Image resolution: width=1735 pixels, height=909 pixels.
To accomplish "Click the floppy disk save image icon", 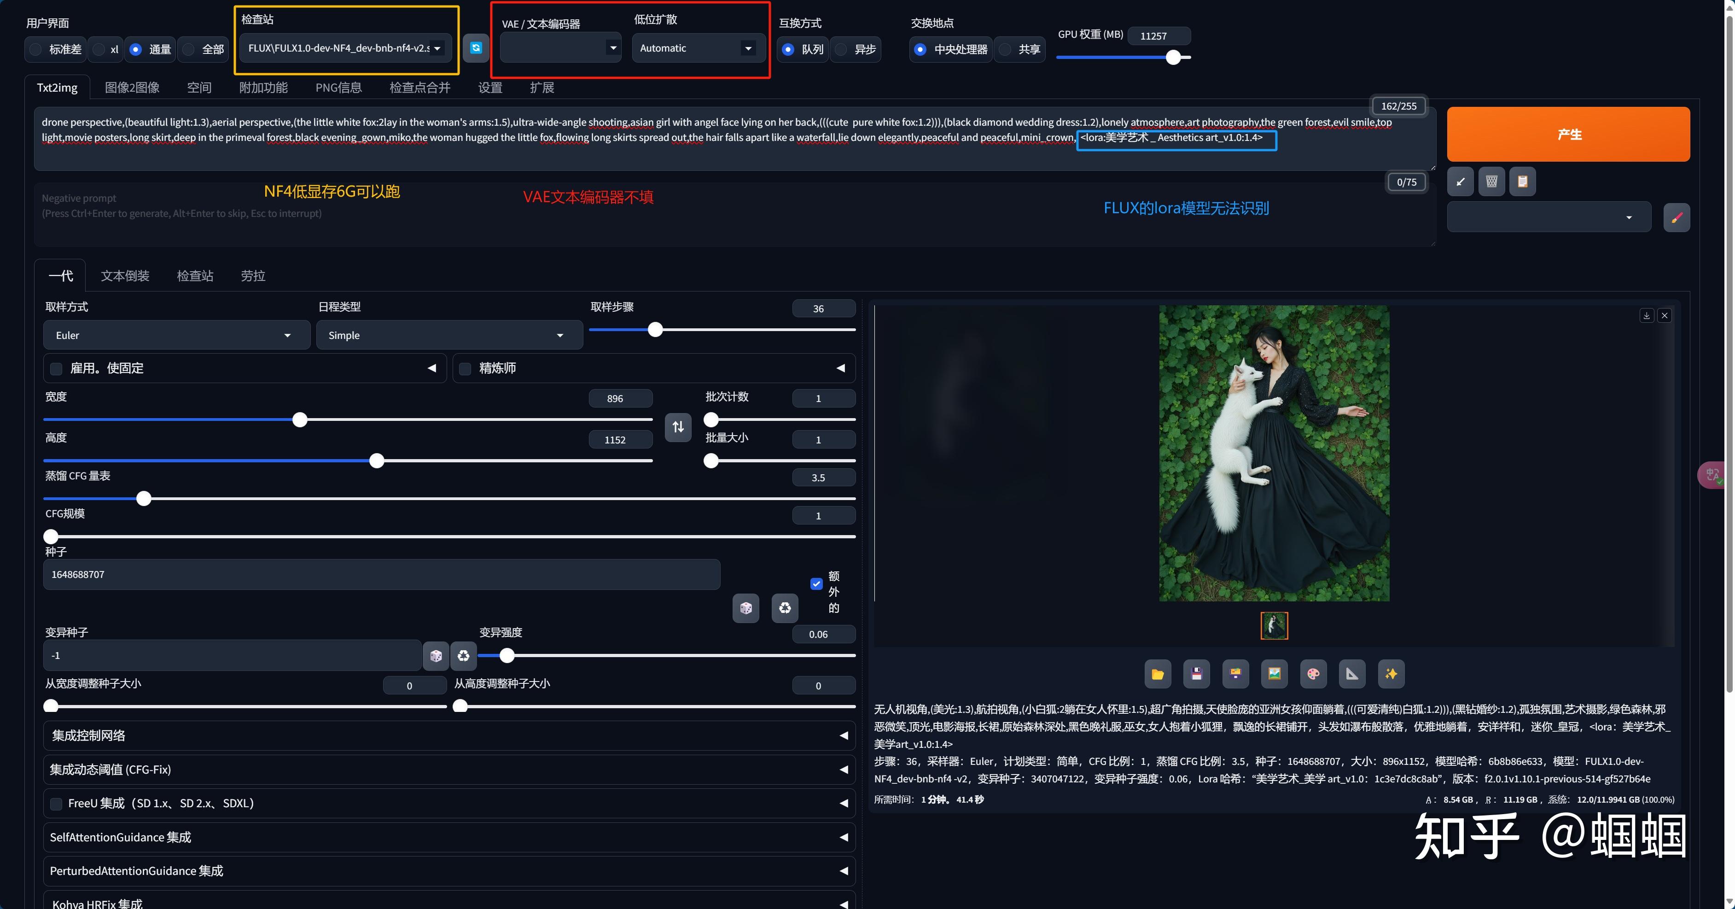I will (x=1196, y=673).
